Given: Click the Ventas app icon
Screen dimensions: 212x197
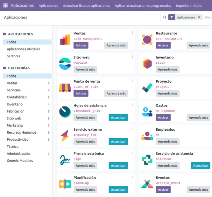Looking at the screenshot, I should (65, 40).
